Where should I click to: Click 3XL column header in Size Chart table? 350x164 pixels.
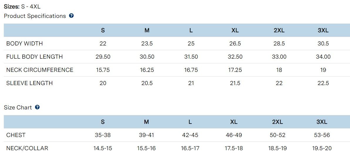pyautogui.click(x=322, y=122)
